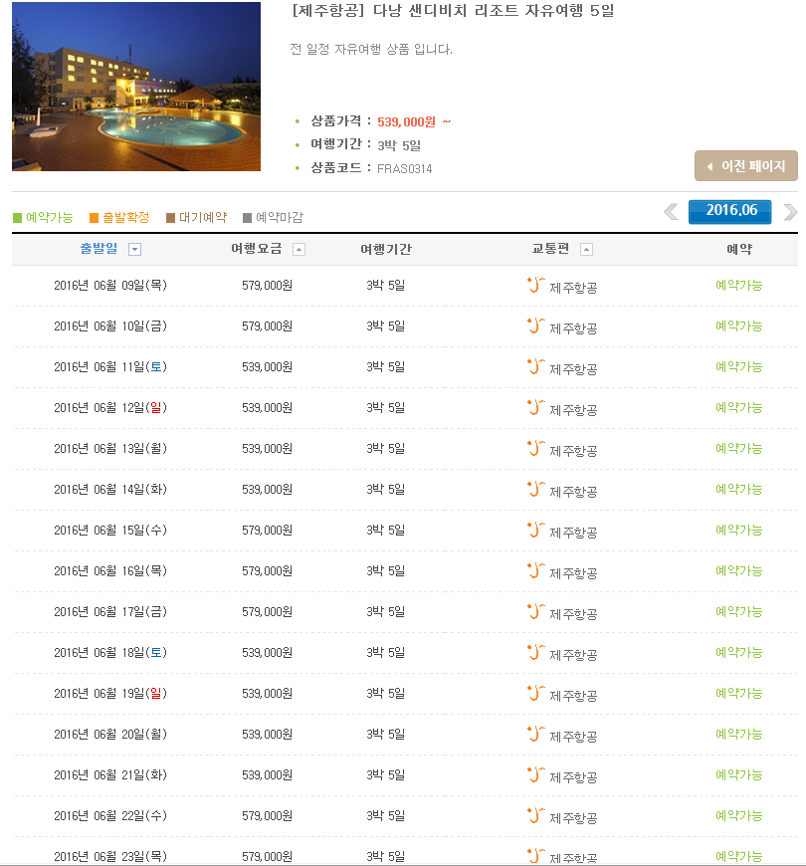Click 예약가능 for 06월 17일
Image resolution: width=806 pixels, height=866 pixels.
point(738,612)
